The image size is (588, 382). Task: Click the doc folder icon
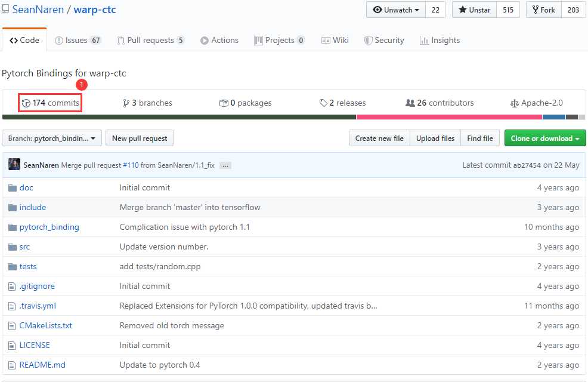(x=13, y=187)
